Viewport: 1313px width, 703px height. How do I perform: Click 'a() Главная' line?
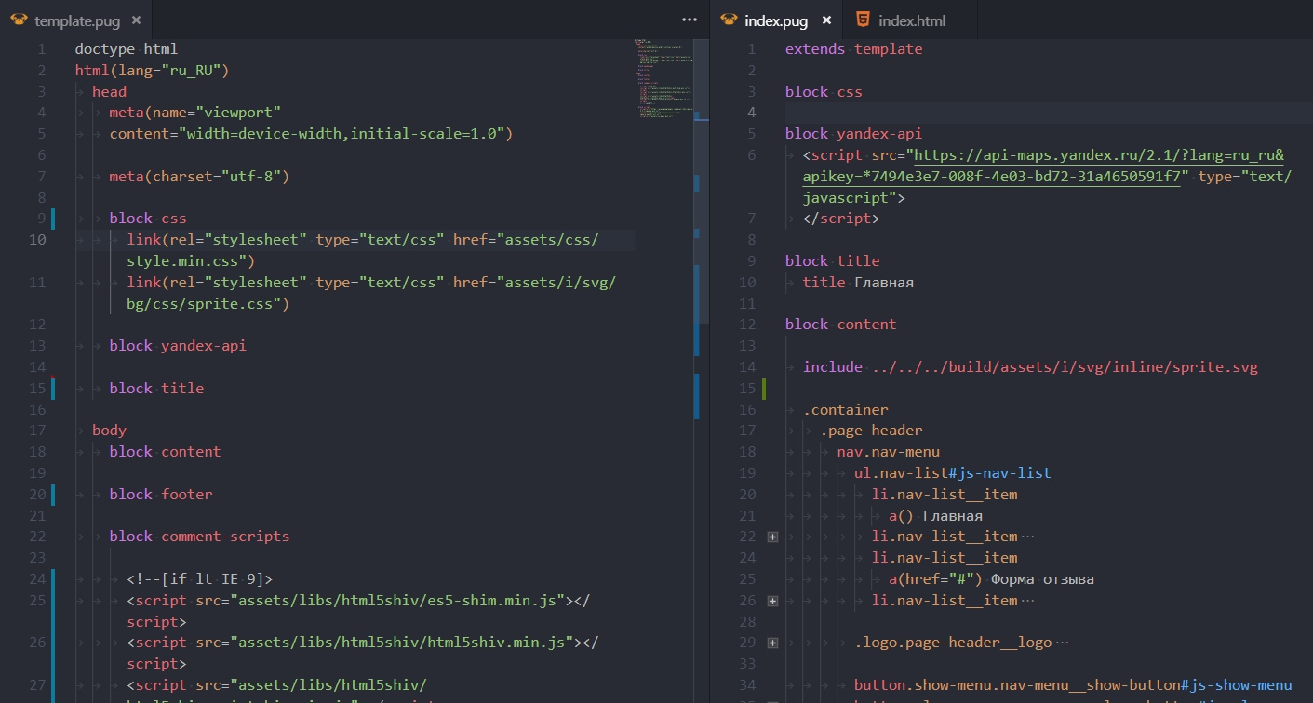[x=935, y=515]
